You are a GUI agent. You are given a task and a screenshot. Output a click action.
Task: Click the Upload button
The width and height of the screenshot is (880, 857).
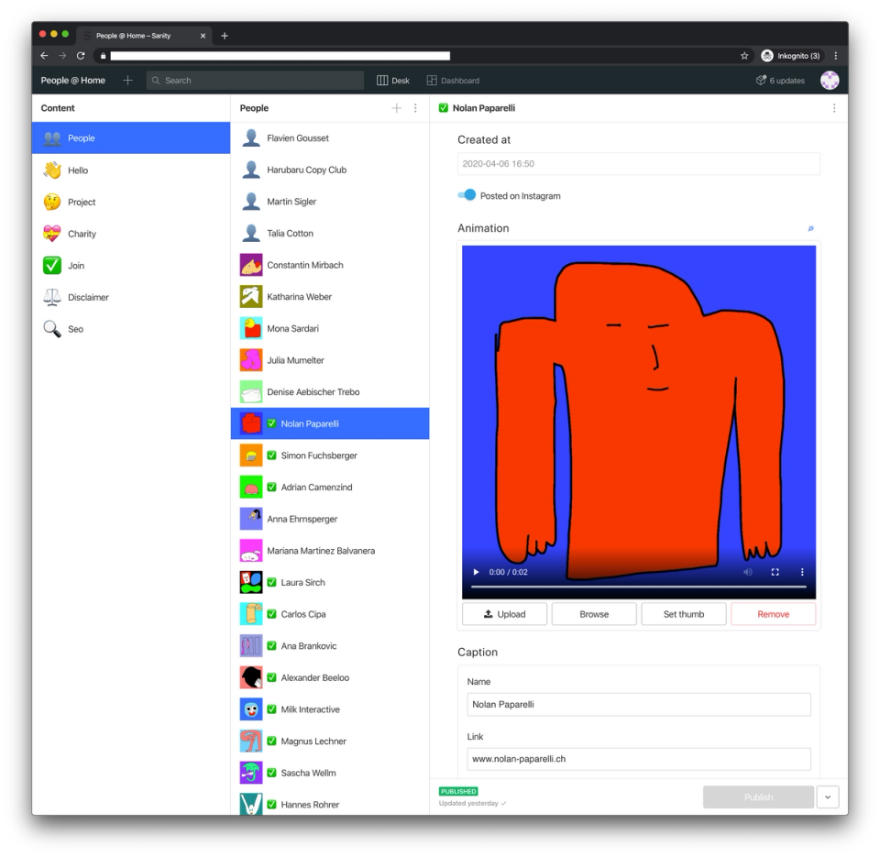[504, 614]
